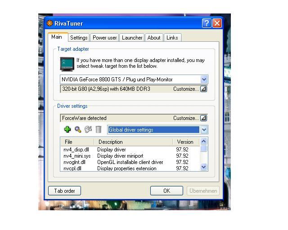
Task: Select the nvcpl.dll row
Action: point(130,168)
